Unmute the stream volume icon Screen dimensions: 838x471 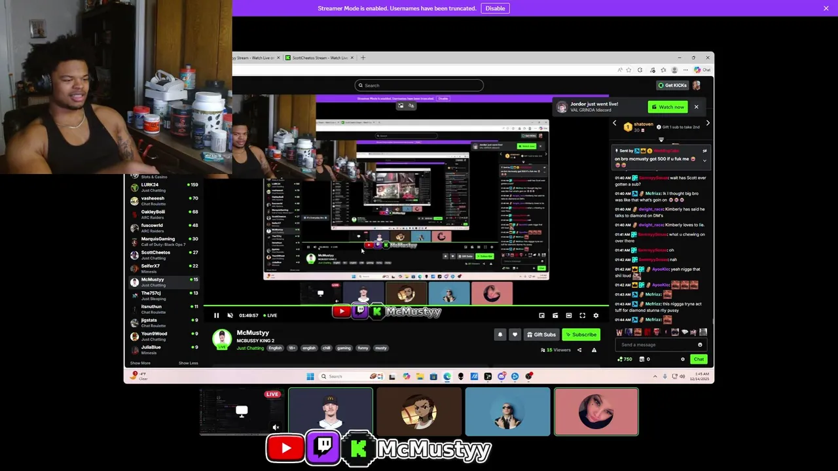[x=230, y=315]
